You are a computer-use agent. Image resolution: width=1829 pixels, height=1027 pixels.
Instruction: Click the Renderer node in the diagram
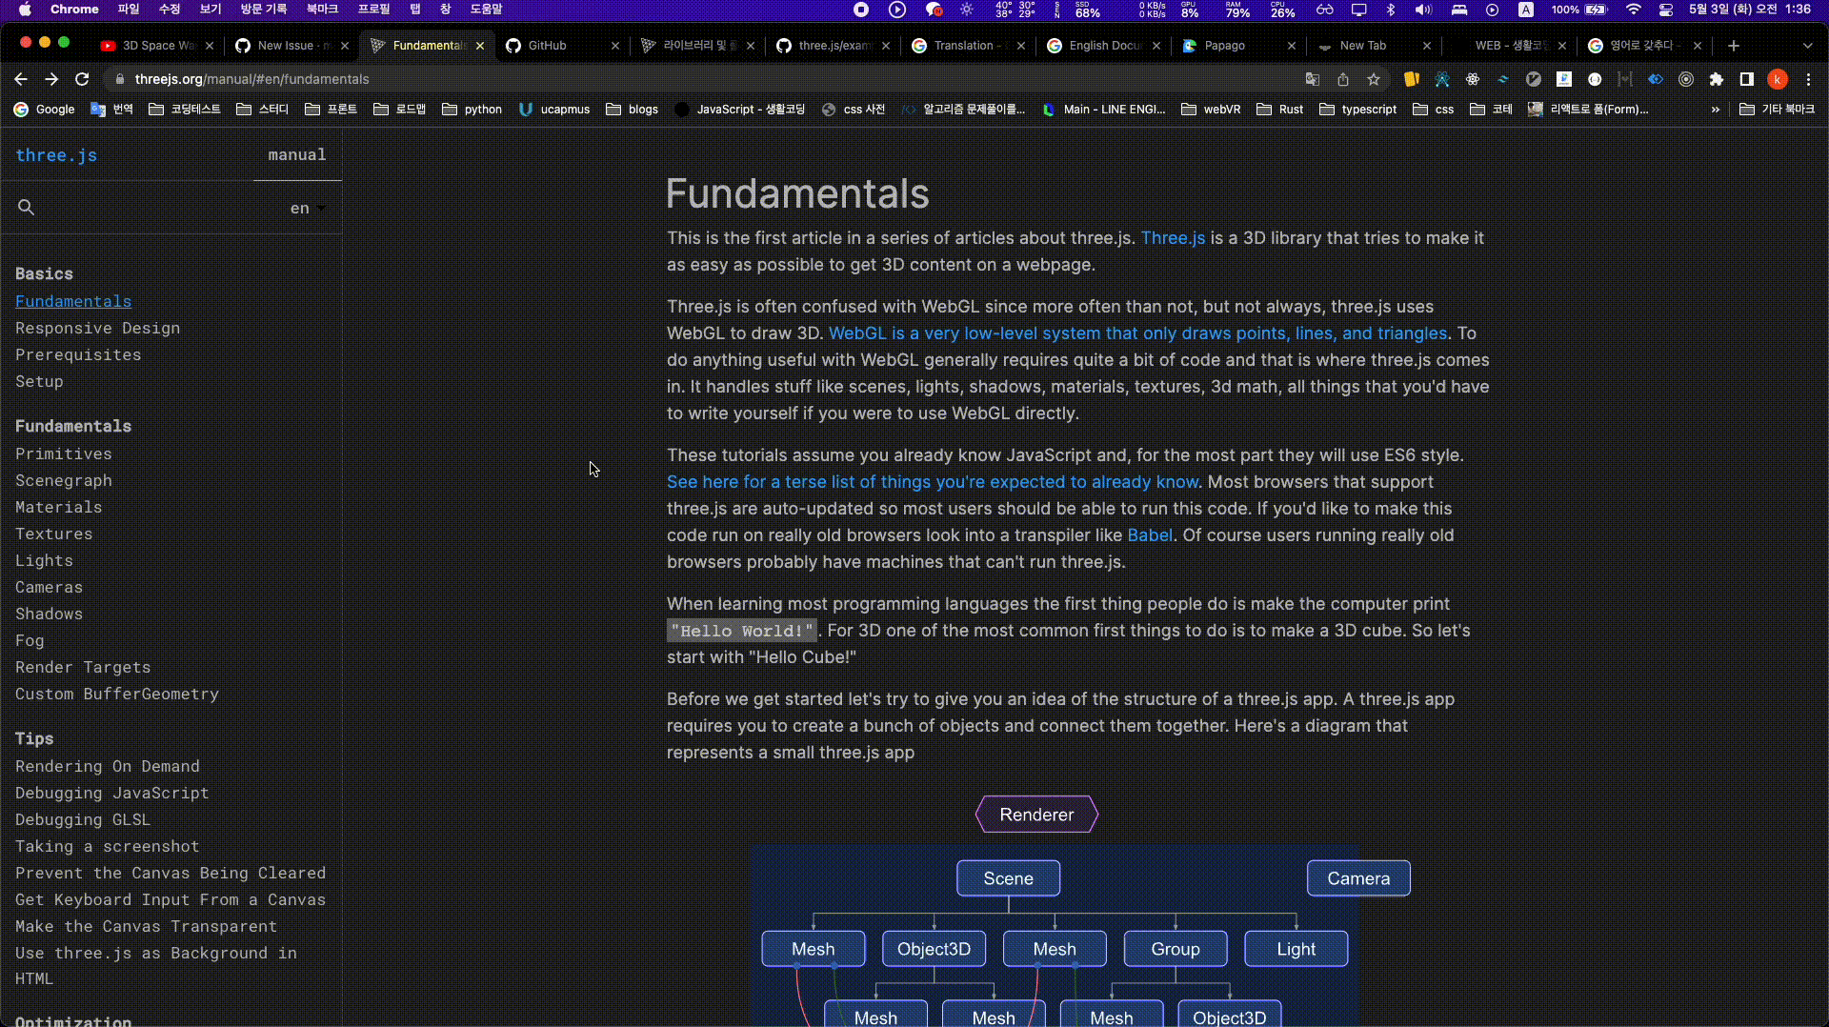pos(1036,815)
